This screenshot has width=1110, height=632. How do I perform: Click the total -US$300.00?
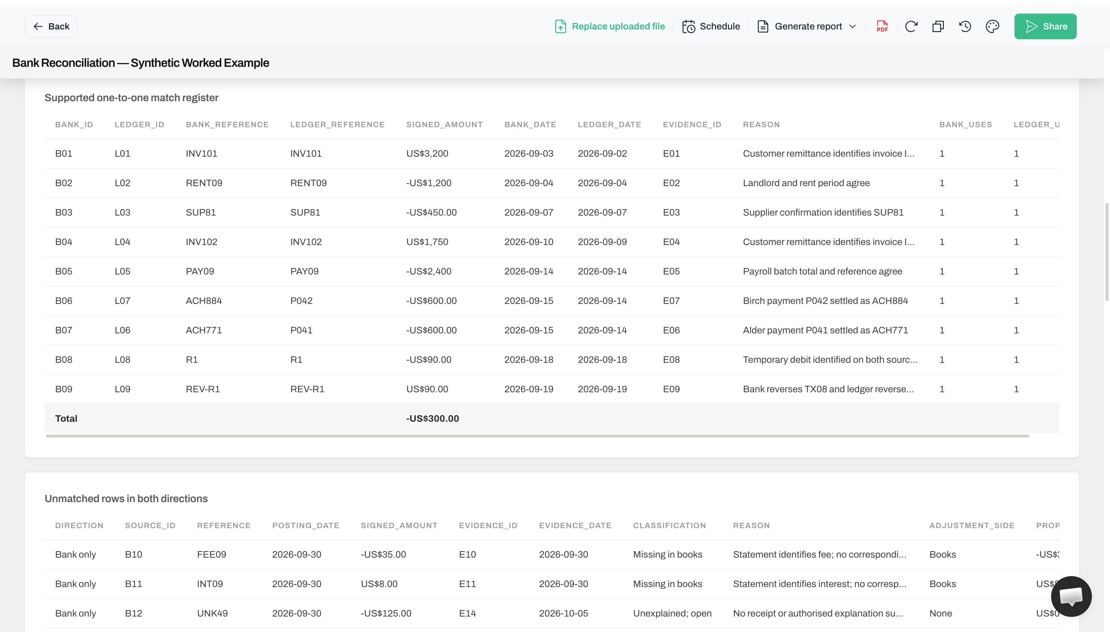[432, 419]
